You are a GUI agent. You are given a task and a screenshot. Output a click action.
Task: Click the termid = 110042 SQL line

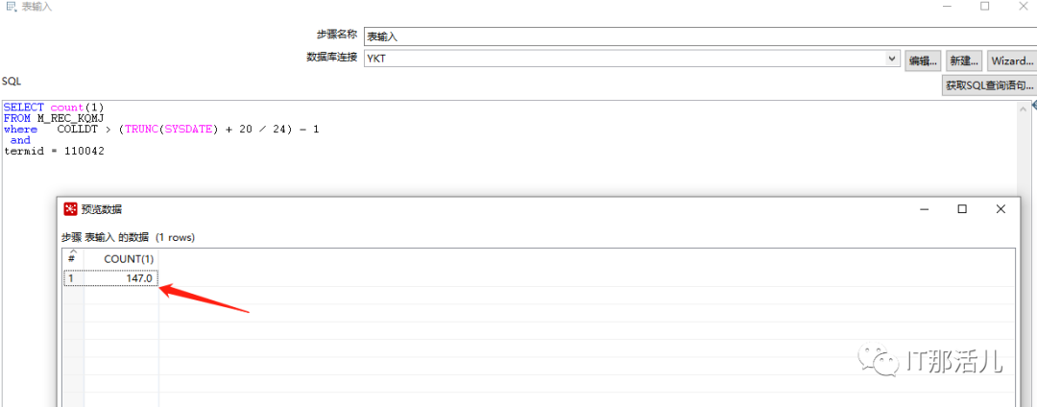(x=54, y=152)
